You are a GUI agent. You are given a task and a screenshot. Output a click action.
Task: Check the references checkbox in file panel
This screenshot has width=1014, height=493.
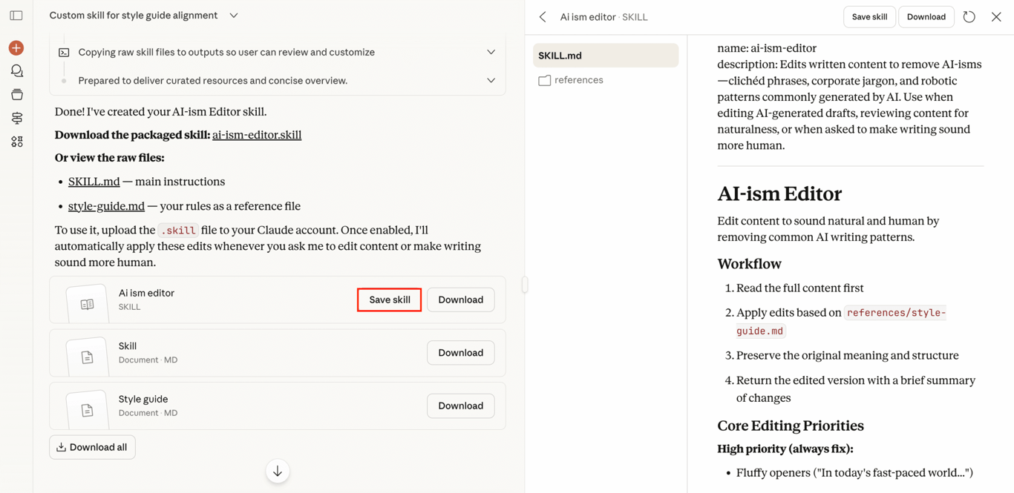[545, 80]
